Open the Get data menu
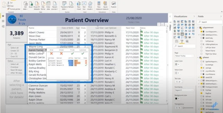 tap(26, 6)
